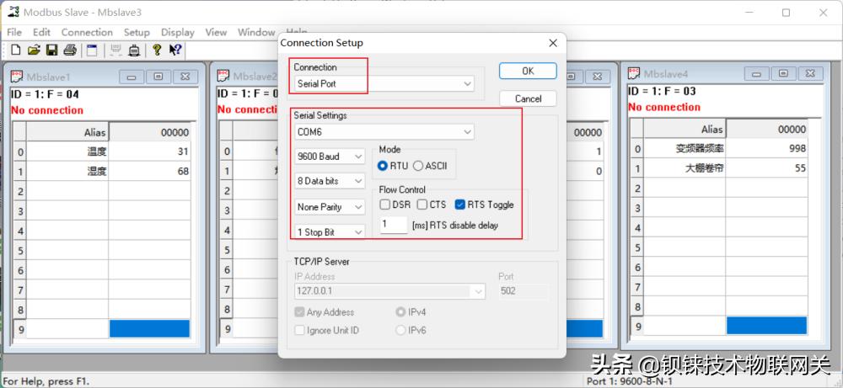This screenshot has width=843, height=388.
Task: Minimize the Mbslave4 child window
Action: (x=757, y=73)
